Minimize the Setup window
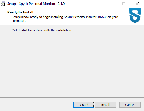 pos(111,4)
